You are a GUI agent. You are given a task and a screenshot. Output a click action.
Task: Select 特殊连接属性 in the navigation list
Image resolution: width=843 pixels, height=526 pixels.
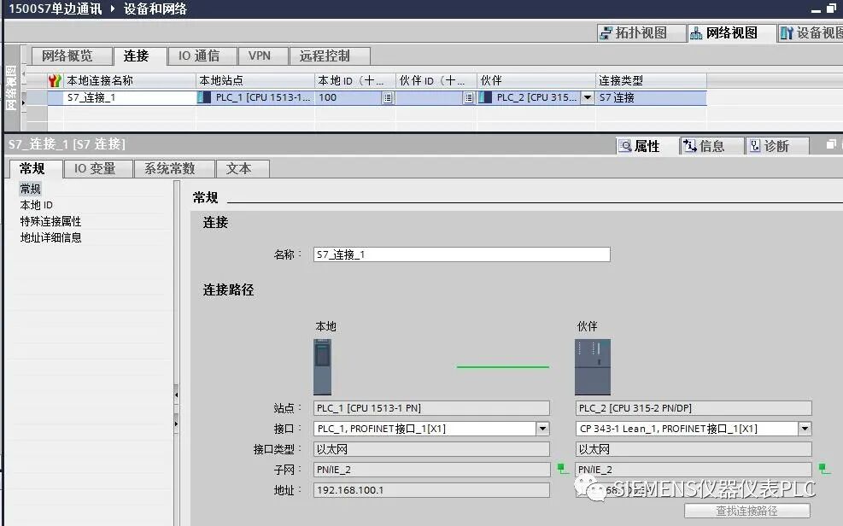(47, 221)
